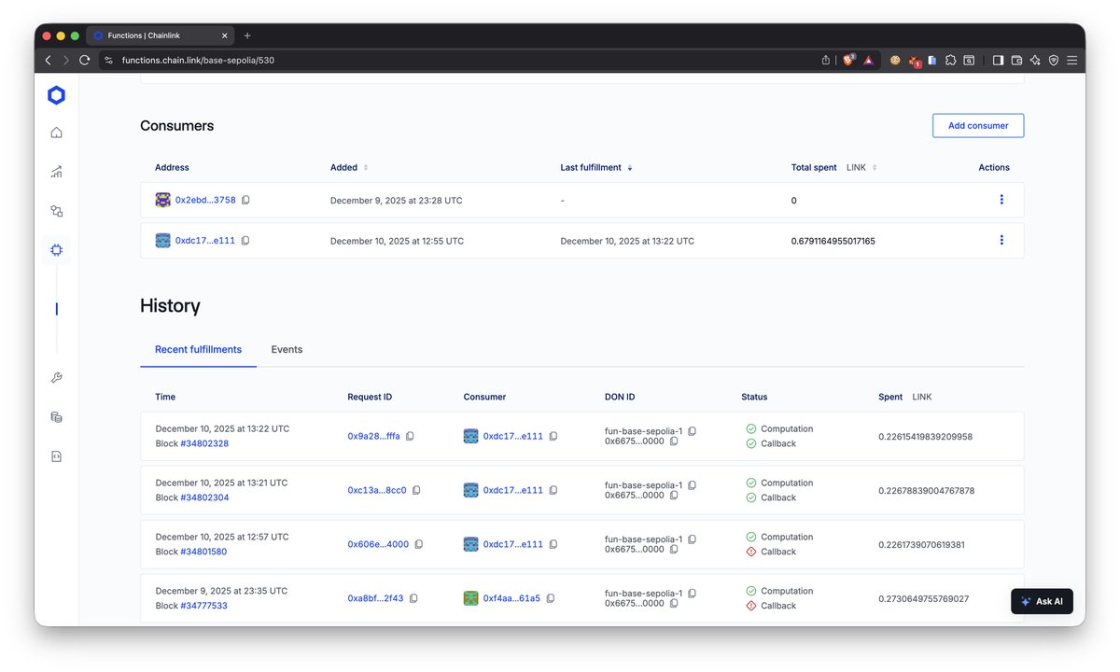Copy consumer address 0x2ebd...3758
This screenshot has width=1120, height=672.
pos(245,200)
